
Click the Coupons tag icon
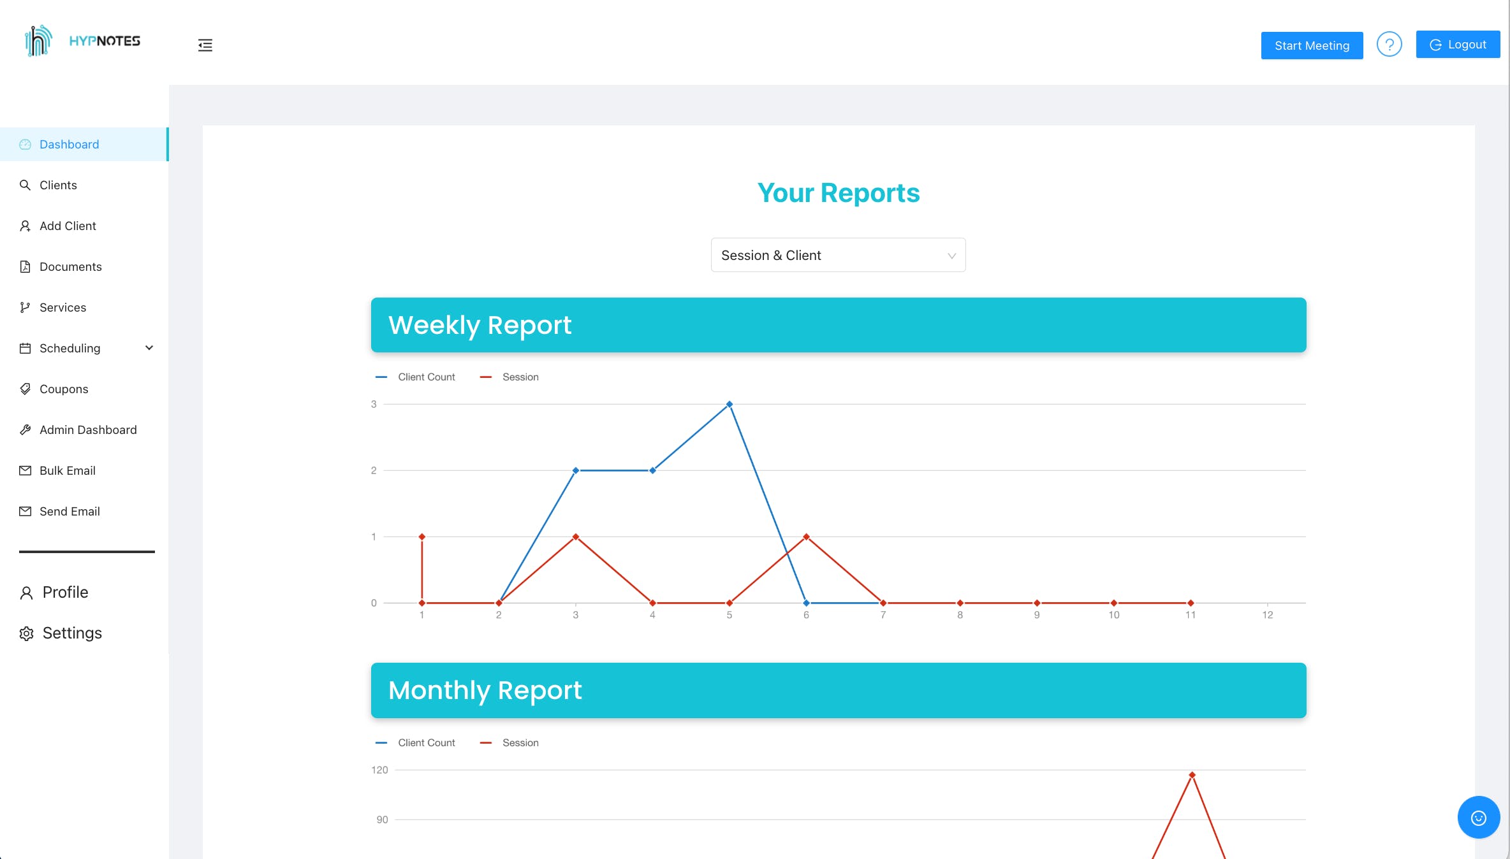(x=26, y=389)
